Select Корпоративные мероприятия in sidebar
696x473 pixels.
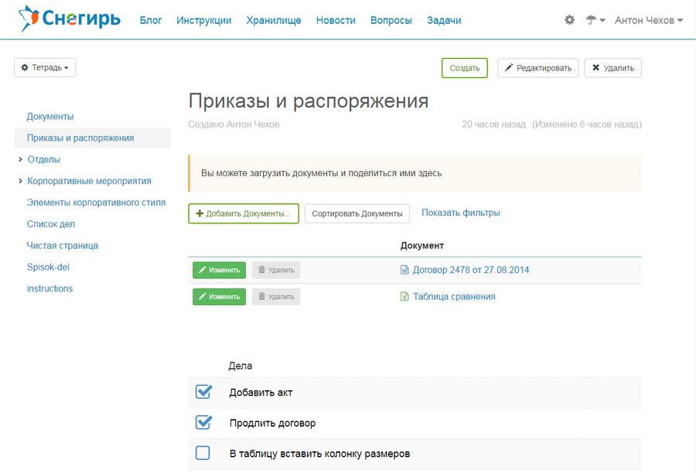tap(89, 181)
